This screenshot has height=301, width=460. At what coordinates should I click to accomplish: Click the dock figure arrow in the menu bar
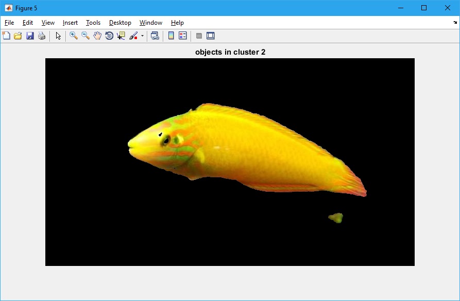[455, 23]
